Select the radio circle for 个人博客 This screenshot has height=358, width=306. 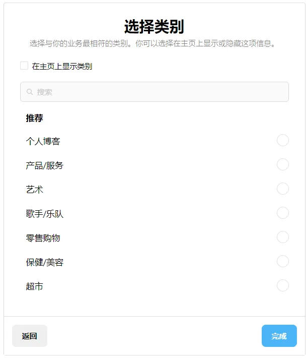coord(283,140)
